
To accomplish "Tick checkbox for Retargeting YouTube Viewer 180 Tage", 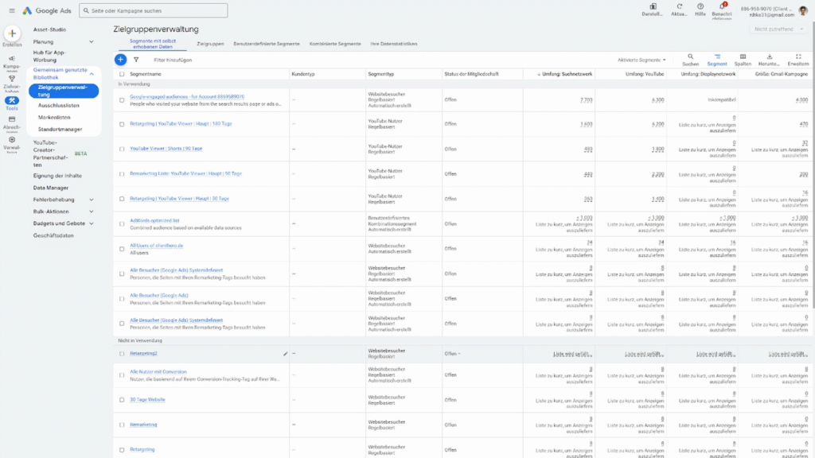I will coord(122,124).
